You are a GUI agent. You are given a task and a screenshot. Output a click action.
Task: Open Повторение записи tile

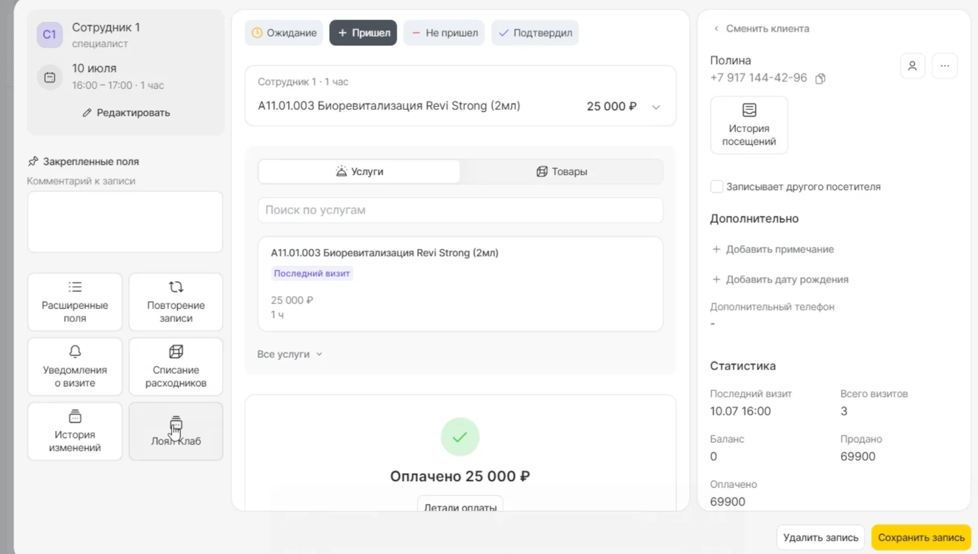tap(176, 302)
